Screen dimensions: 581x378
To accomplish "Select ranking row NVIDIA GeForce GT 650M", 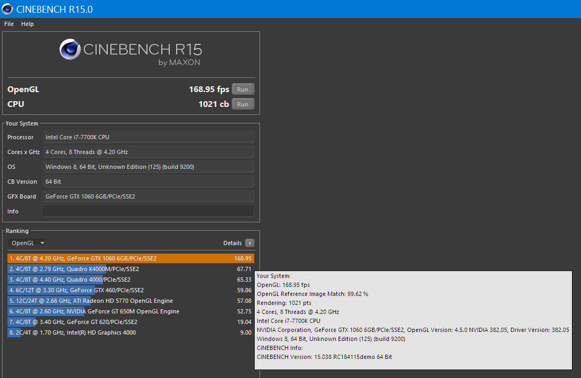I will coord(131,311).
